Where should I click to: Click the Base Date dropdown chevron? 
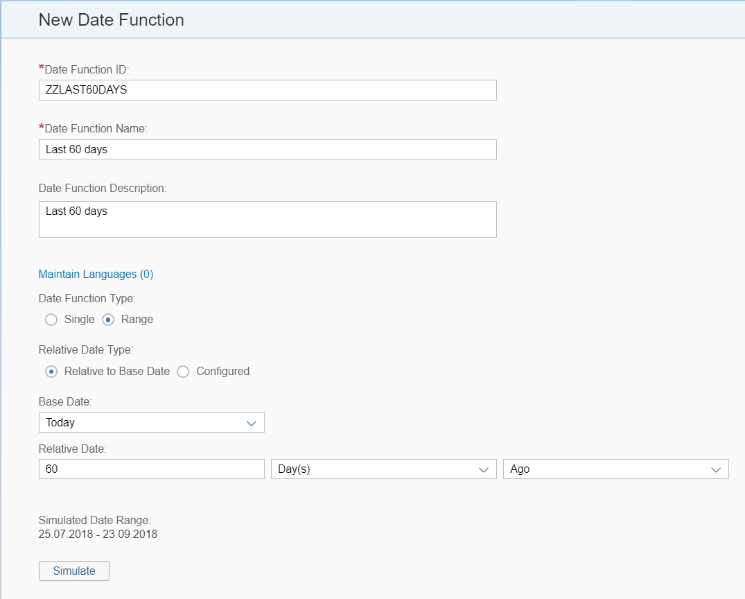coord(251,422)
